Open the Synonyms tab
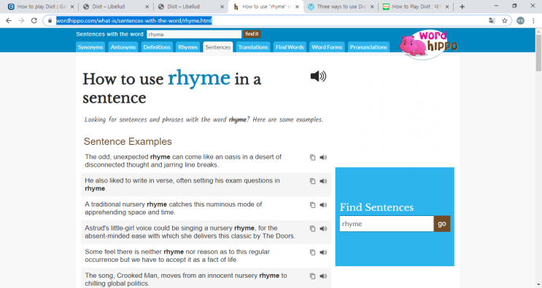The height and width of the screenshot is (288, 542). [90, 47]
